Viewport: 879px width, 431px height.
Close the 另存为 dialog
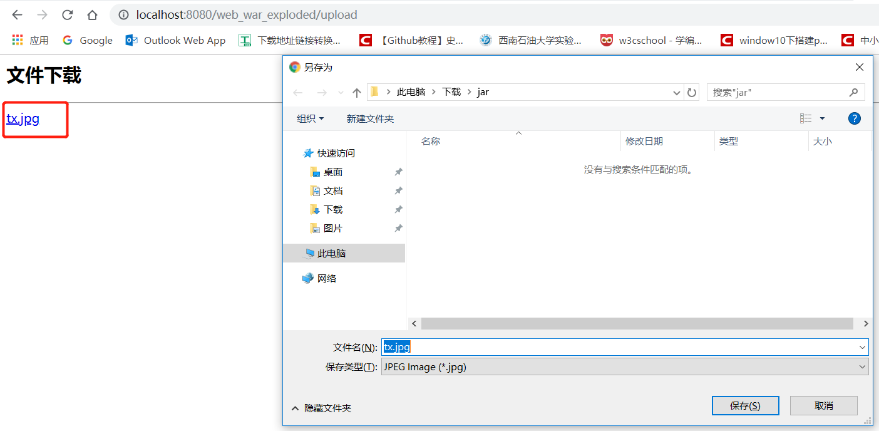click(860, 67)
